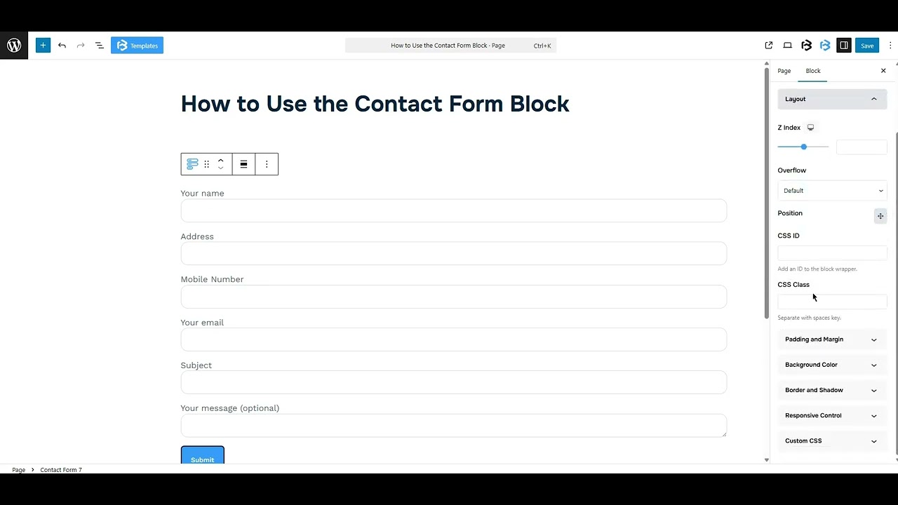Screen dimensions: 898x505
Task: Move the block up with the up chevron
Action: tap(220, 160)
